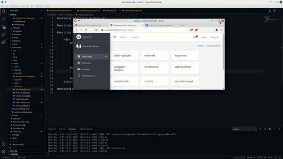The width and height of the screenshot is (283, 159).
Task: Switch to the Font Awesome browser tab
Action: (161, 25)
